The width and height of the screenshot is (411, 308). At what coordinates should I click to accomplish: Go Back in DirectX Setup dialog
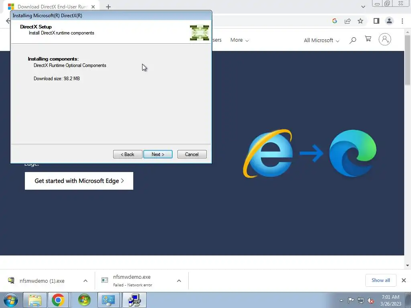[128, 154]
